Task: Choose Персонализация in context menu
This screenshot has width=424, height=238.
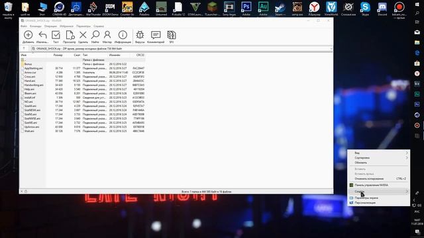Action: [378, 203]
